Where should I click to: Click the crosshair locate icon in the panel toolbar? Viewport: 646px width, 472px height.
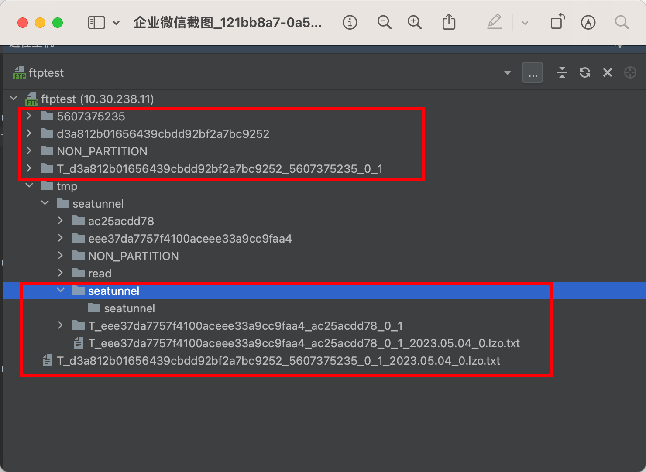(x=630, y=72)
